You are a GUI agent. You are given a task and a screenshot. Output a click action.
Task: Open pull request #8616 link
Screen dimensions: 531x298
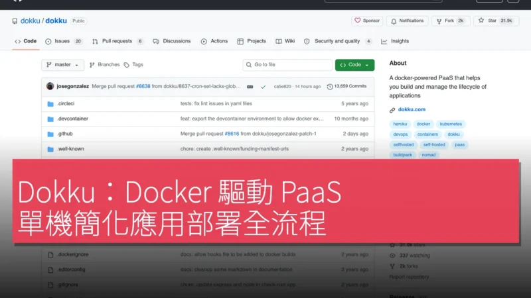(232, 134)
